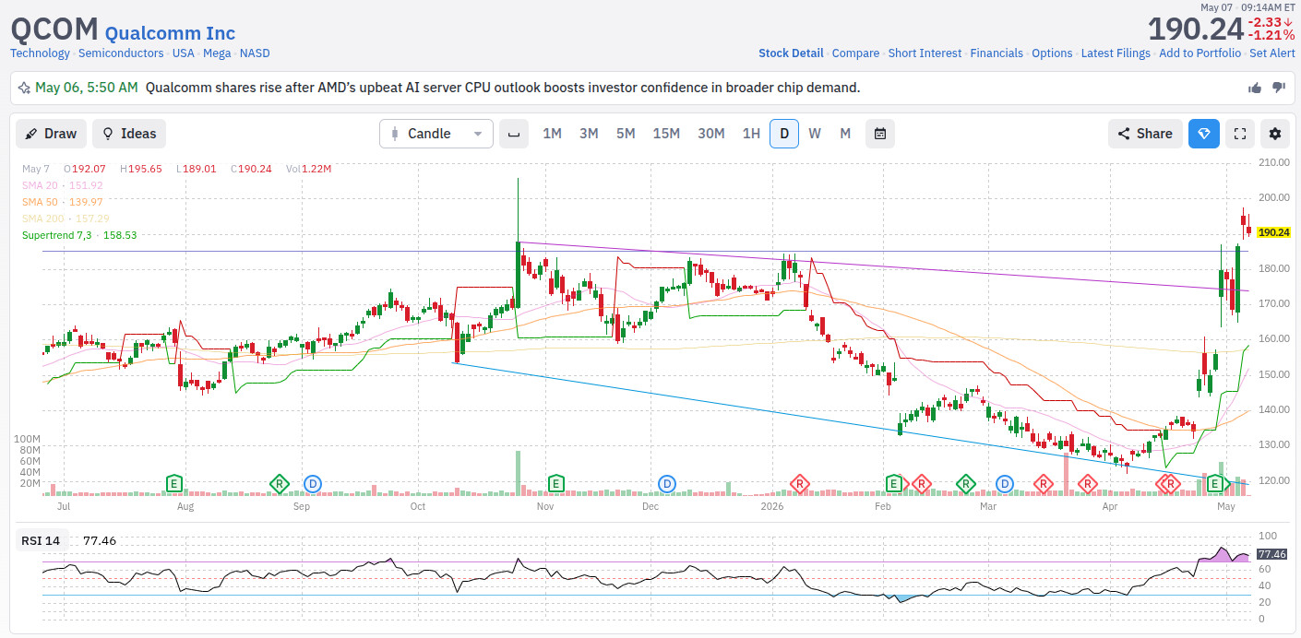Select the 1H timeframe

[x=751, y=134]
